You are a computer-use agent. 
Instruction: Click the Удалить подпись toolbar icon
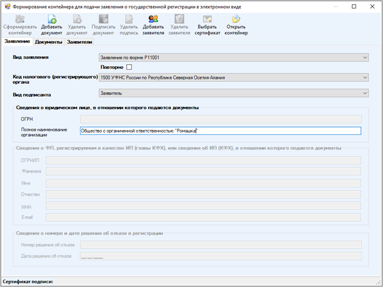coord(129,20)
